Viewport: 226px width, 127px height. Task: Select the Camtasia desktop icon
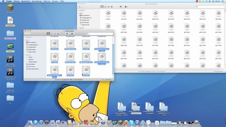pyautogui.click(x=10, y=46)
